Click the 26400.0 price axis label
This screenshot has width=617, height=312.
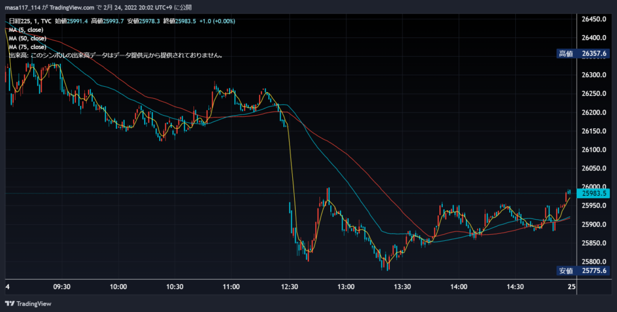tap(594, 38)
